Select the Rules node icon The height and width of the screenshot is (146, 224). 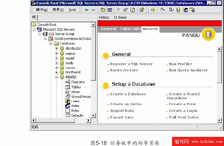tap(68, 111)
